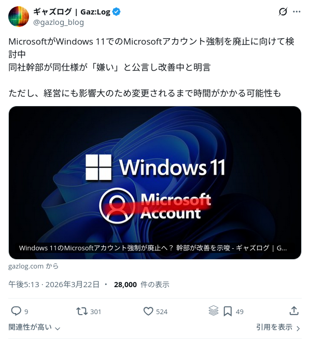This screenshot has height=339, width=310.
Task: Bookmark the post with bookmark icon
Action: coord(228,312)
